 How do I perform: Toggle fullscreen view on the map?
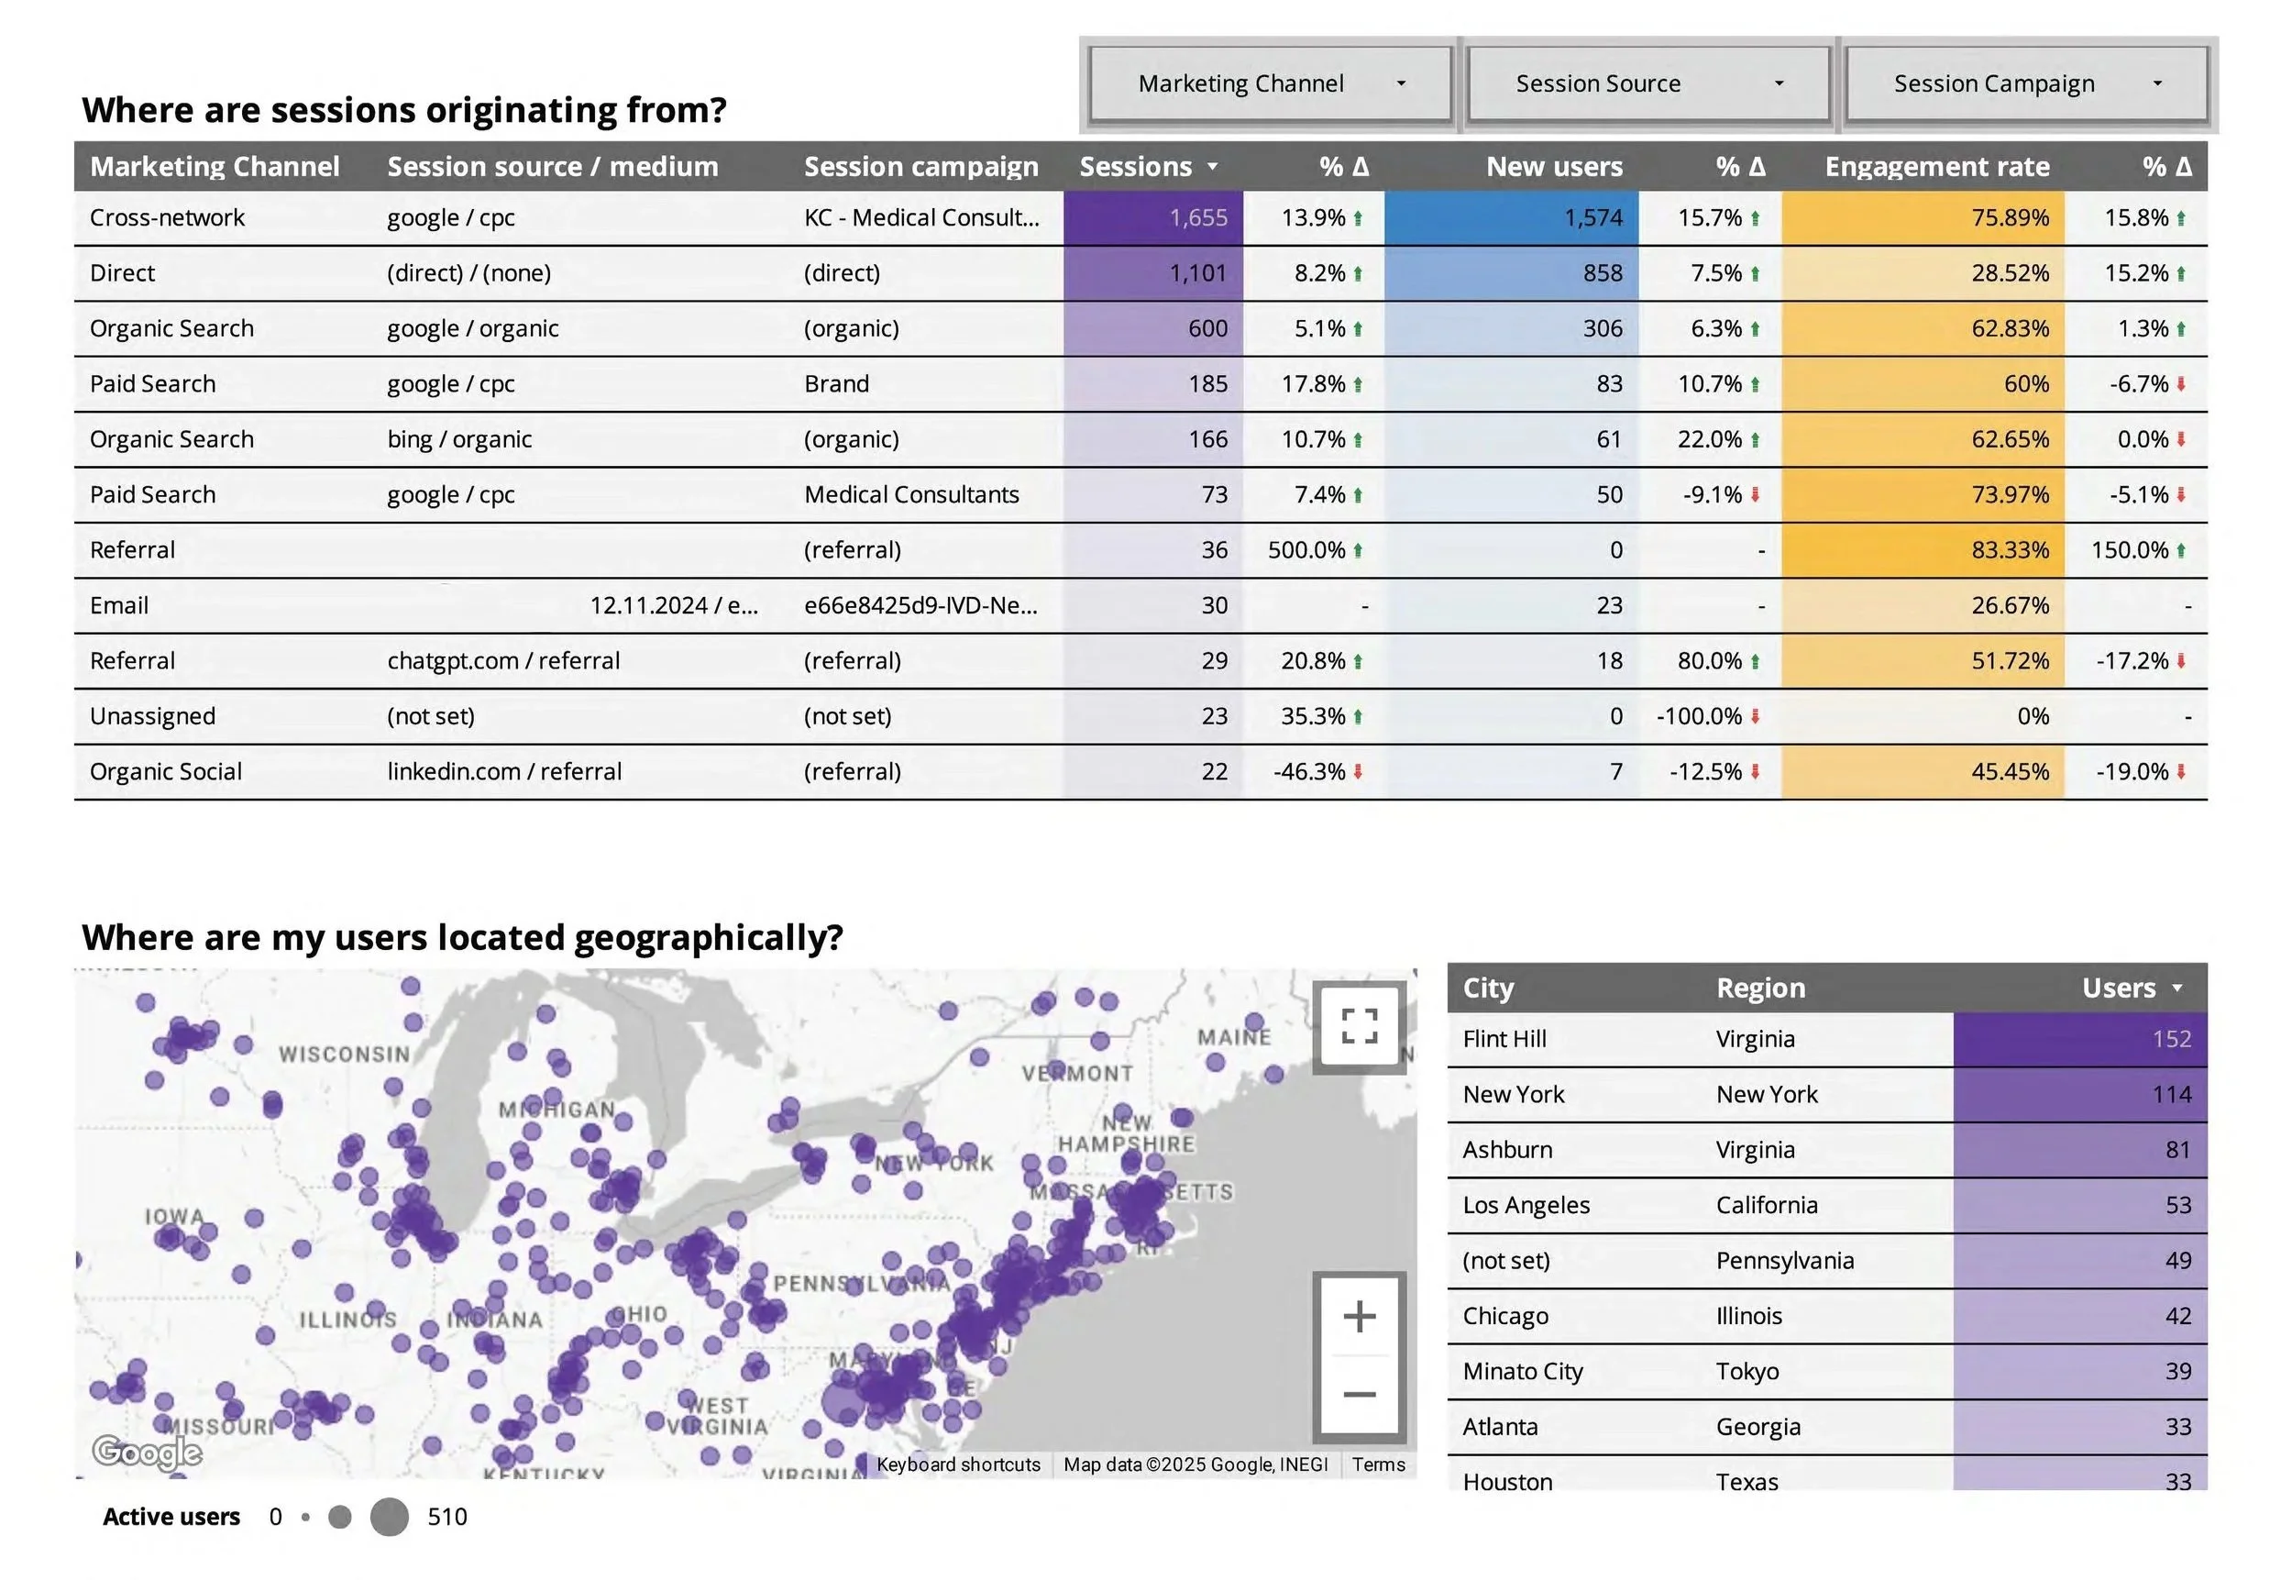pos(1359,1027)
